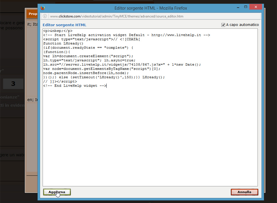Click the "<p>&nbsp;</p>" line in the source
The width and height of the screenshot is (277, 203).
[58, 31]
